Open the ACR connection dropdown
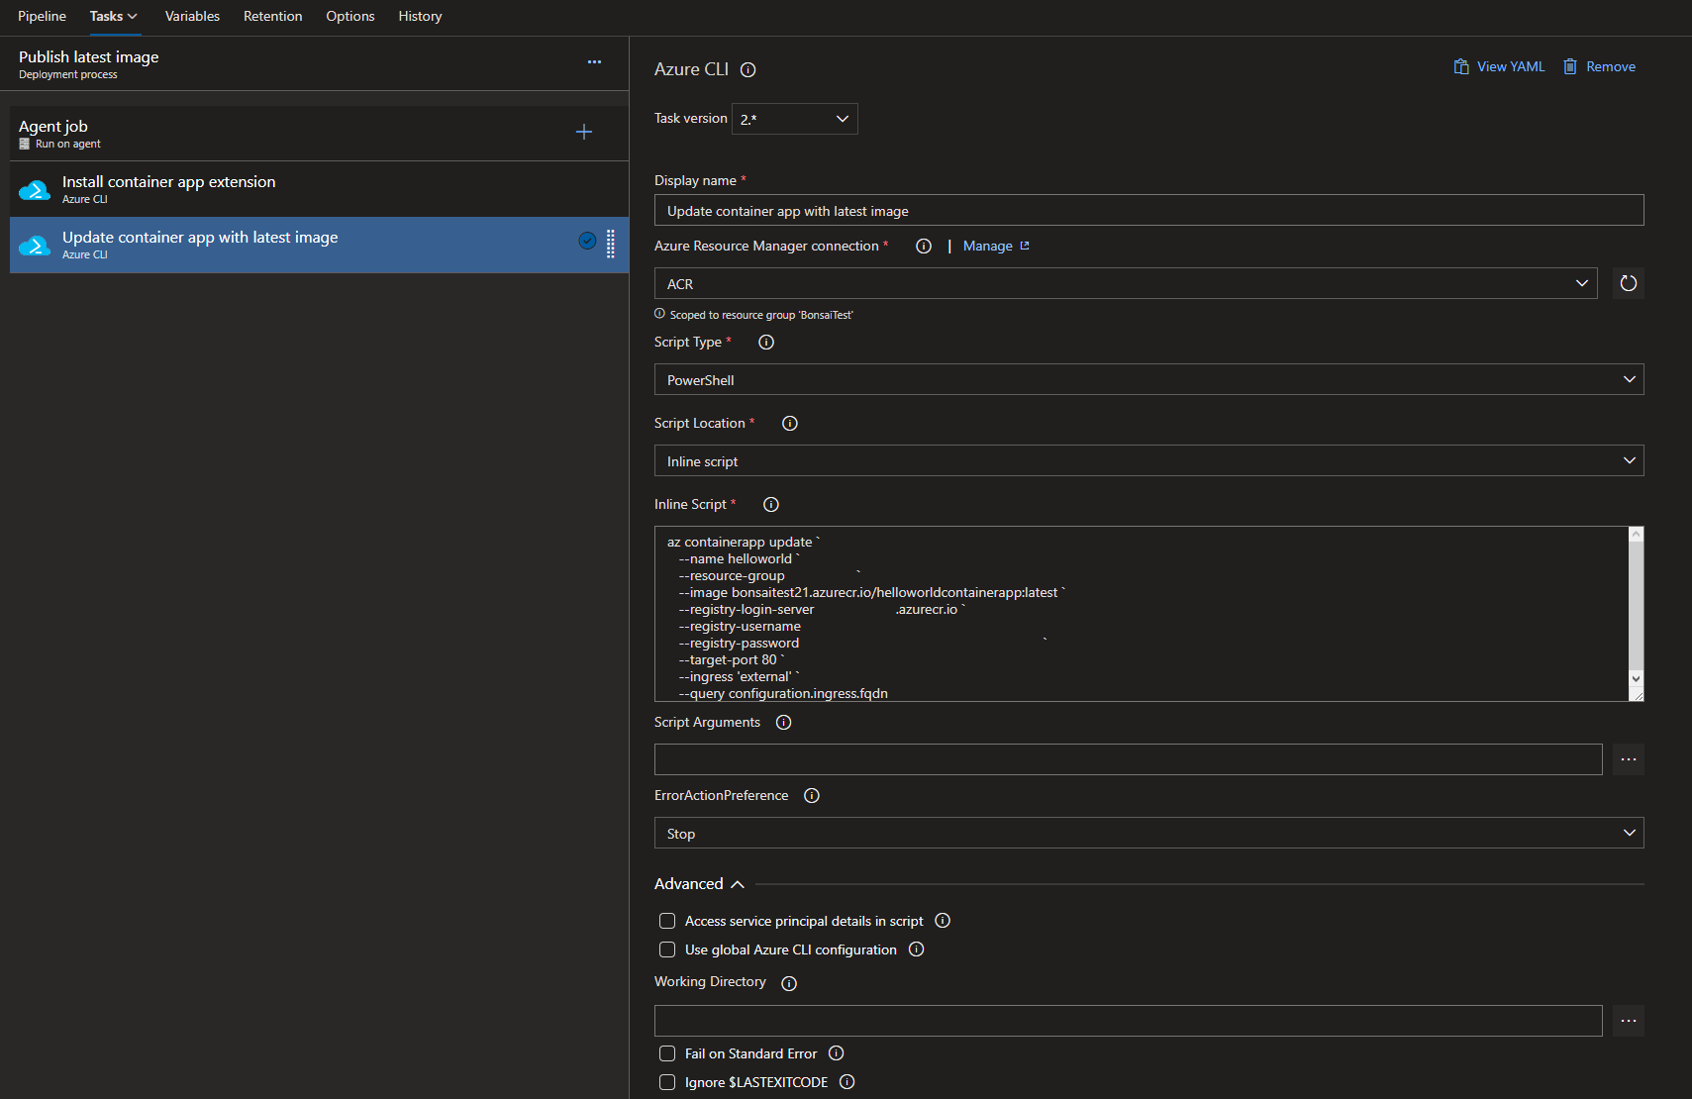The width and height of the screenshot is (1692, 1099). coord(1126,283)
